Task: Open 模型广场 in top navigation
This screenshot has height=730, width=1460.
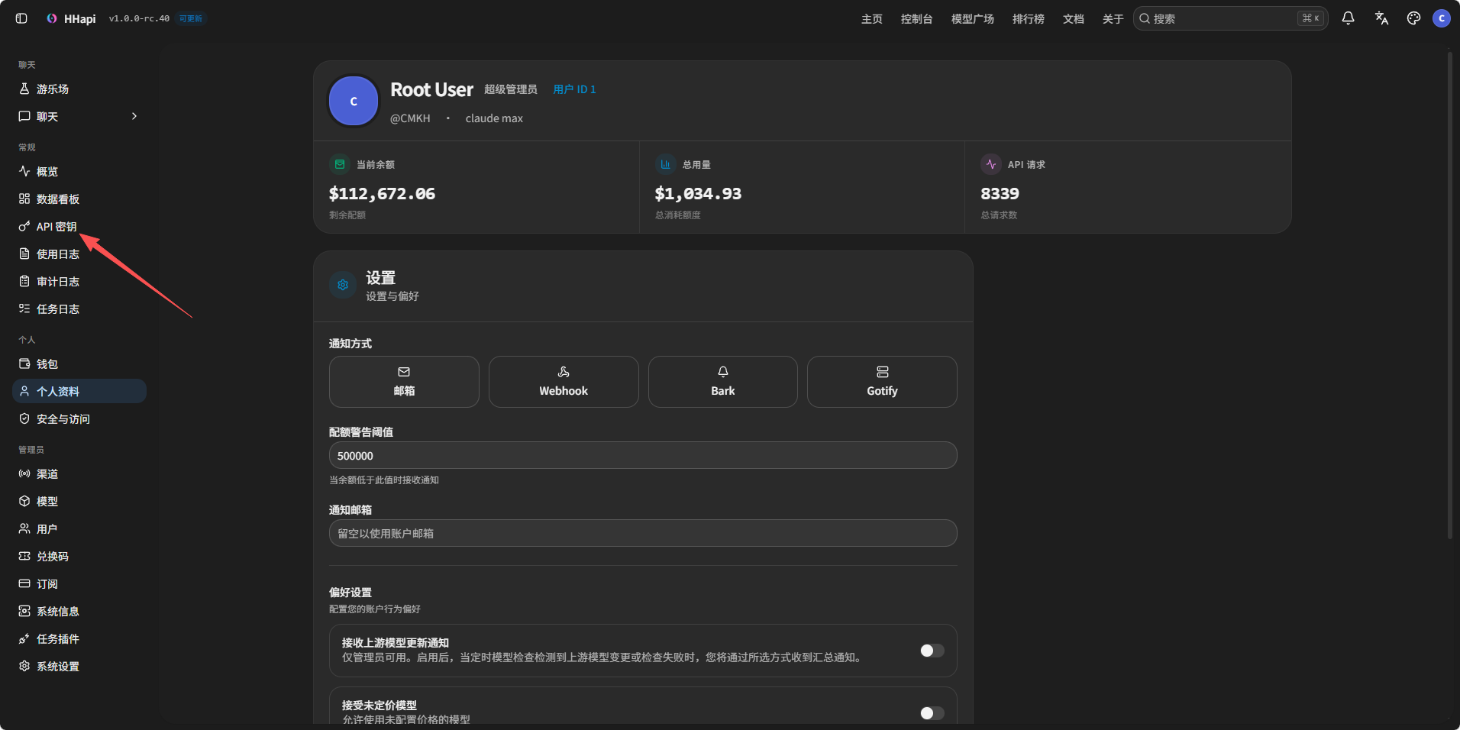Action: (x=973, y=19)
